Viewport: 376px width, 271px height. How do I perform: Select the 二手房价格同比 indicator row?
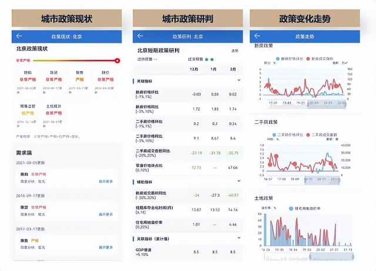pyautogui.click(x=188, y=138)
